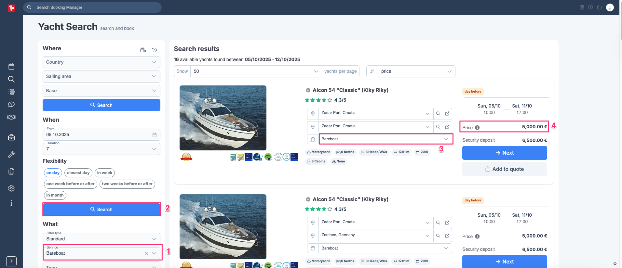Open the gear settings icon in left sidebar

11,188
